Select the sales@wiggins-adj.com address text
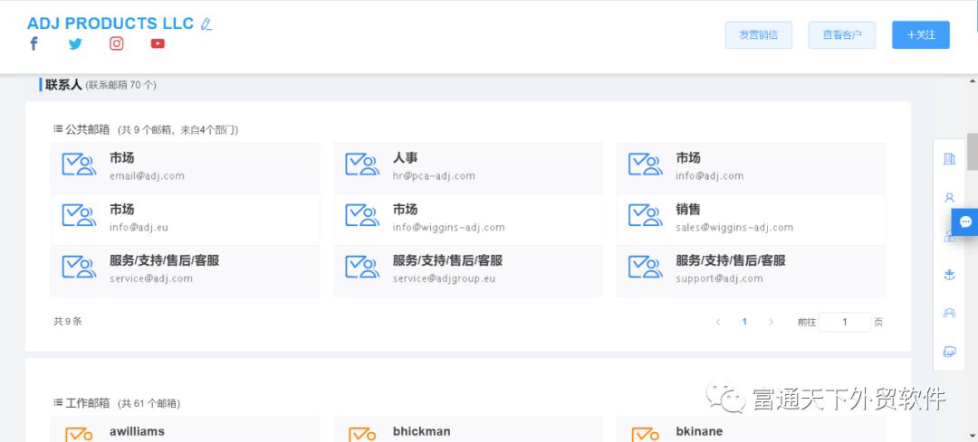978x442 pixels. [734, 227]
